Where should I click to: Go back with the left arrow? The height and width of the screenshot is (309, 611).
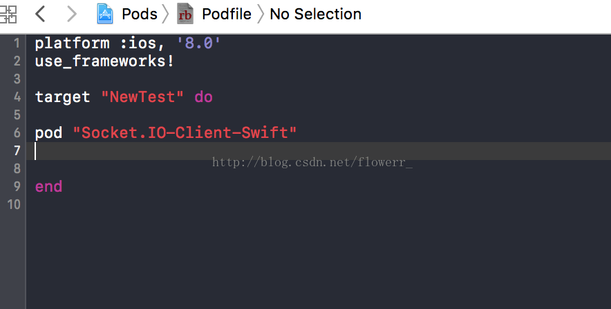pos(40,14)
